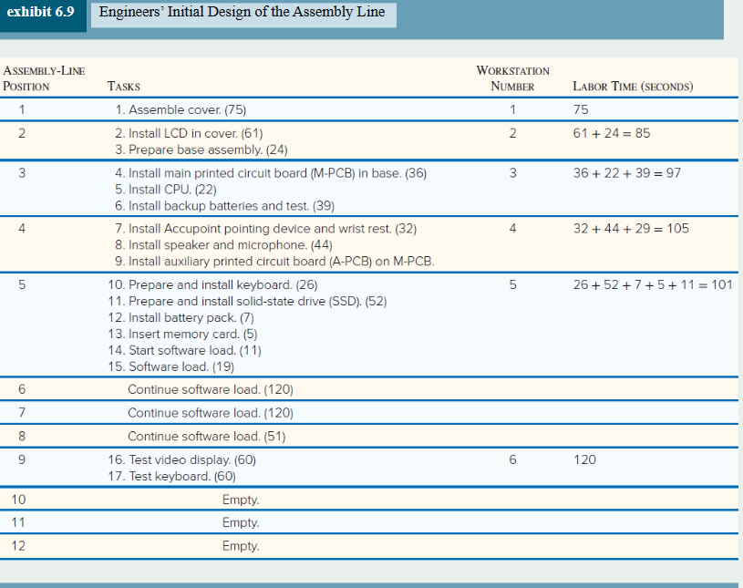Click the 'Labor Time (seconds)' column header
This screenshot has width=743, height=588.
(633, 87)
